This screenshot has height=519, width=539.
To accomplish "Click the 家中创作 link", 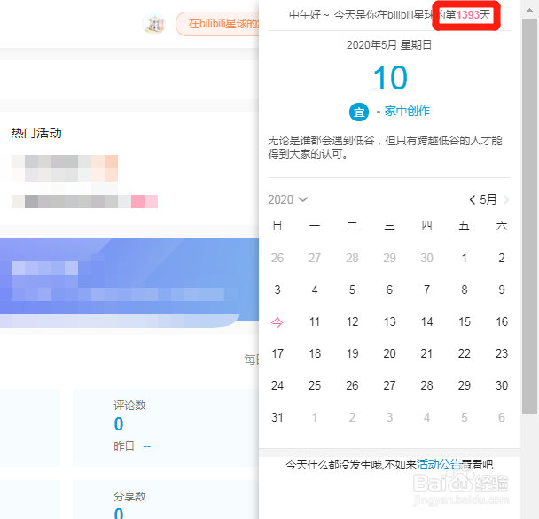I will click(x=407, y=111).
